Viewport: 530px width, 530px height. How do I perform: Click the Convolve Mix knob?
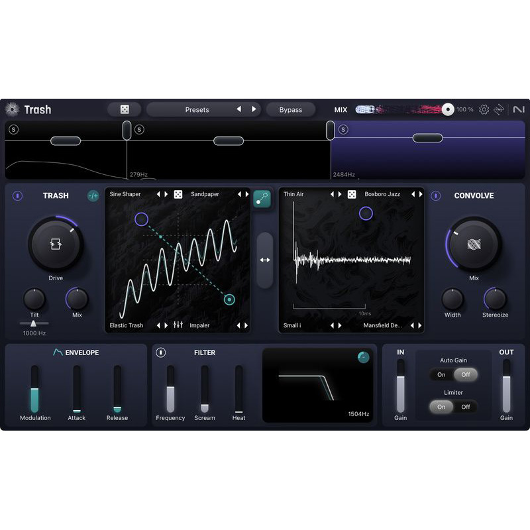pyautogui.click(x=474, y=244)
